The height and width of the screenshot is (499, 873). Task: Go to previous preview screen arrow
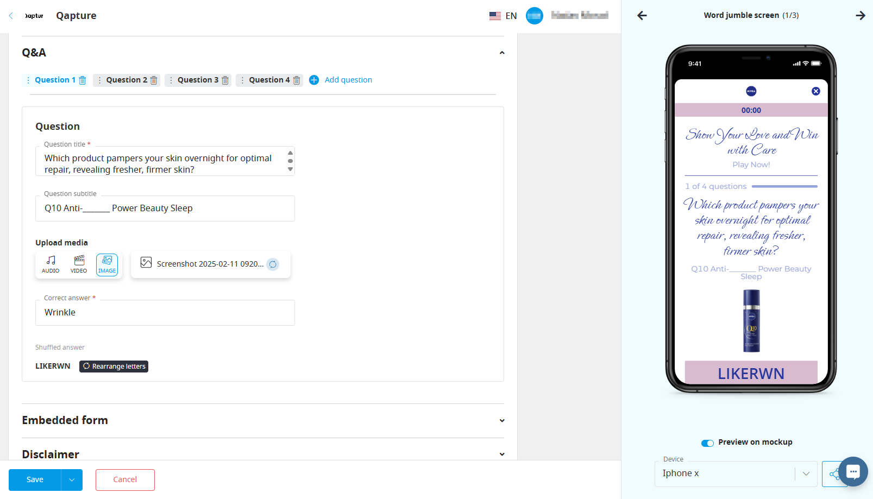642,16
